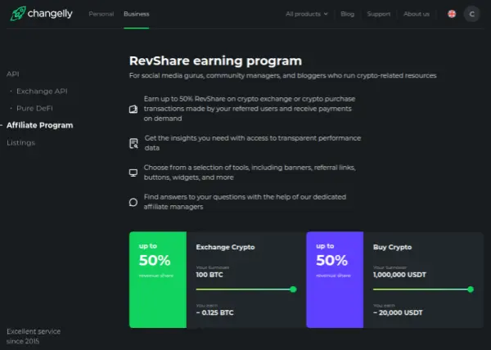This screenshot has height=350, width=491.
Task: Click the changelly wordmark text
Action: coord(50,14)
